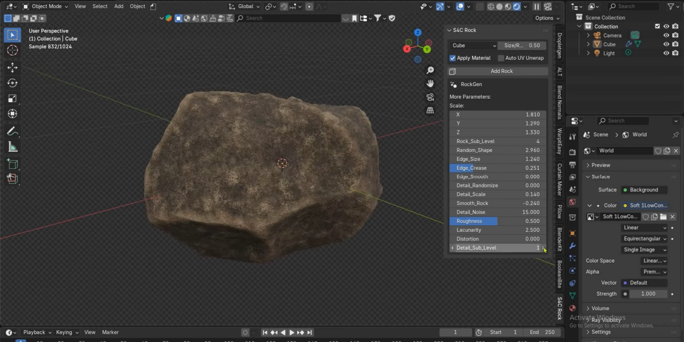Activate the Measure tool
Viewport: 684px width, 342px height.
12,147
